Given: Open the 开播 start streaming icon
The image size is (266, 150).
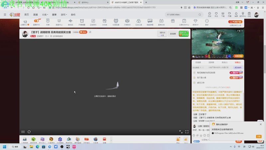Looking at the screenshot, I should [229, 14].
